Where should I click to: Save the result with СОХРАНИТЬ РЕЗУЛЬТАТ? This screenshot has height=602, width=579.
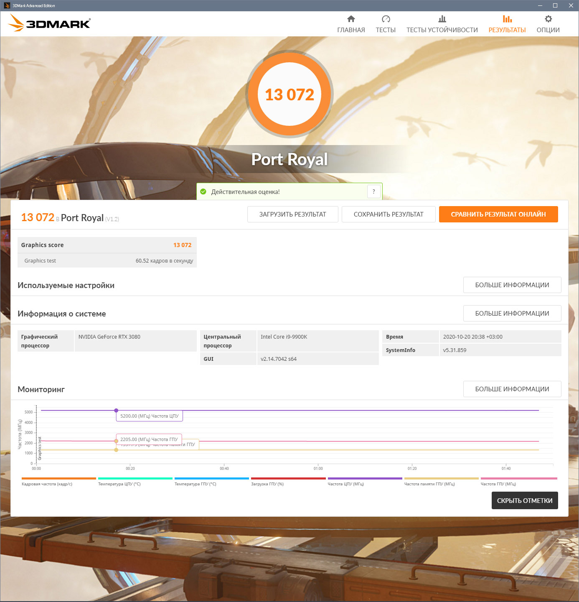pos(389,214)
